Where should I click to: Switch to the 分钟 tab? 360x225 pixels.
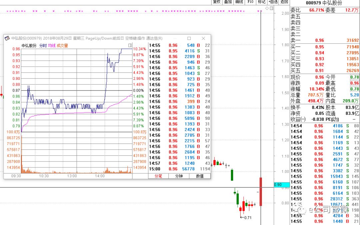(179, 176)
